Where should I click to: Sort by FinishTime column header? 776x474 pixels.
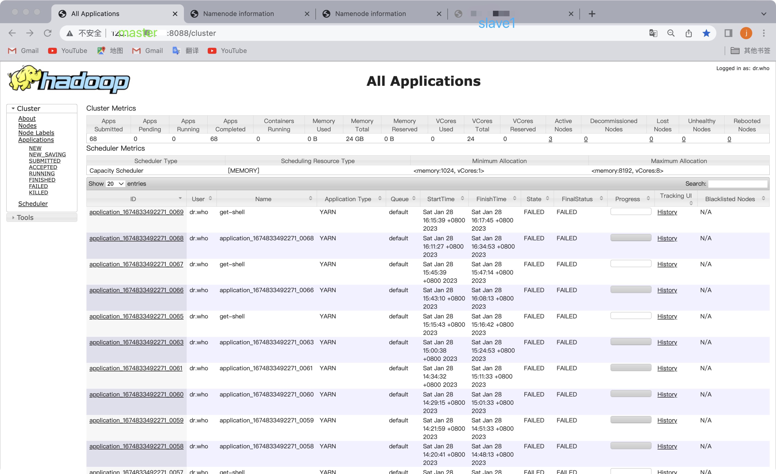[x=495, y=199]
